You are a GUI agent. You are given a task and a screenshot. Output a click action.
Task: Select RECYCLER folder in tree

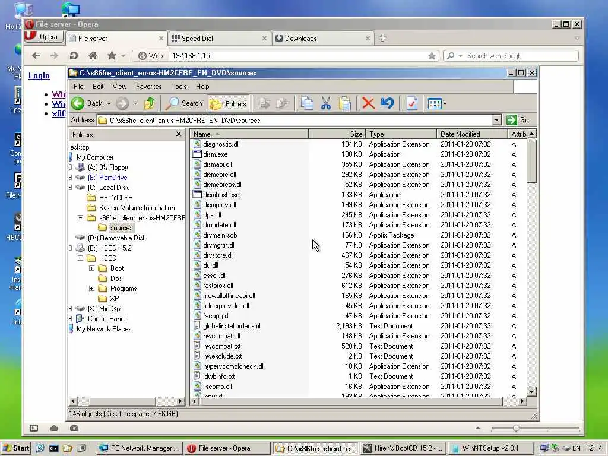pos(116,198)
